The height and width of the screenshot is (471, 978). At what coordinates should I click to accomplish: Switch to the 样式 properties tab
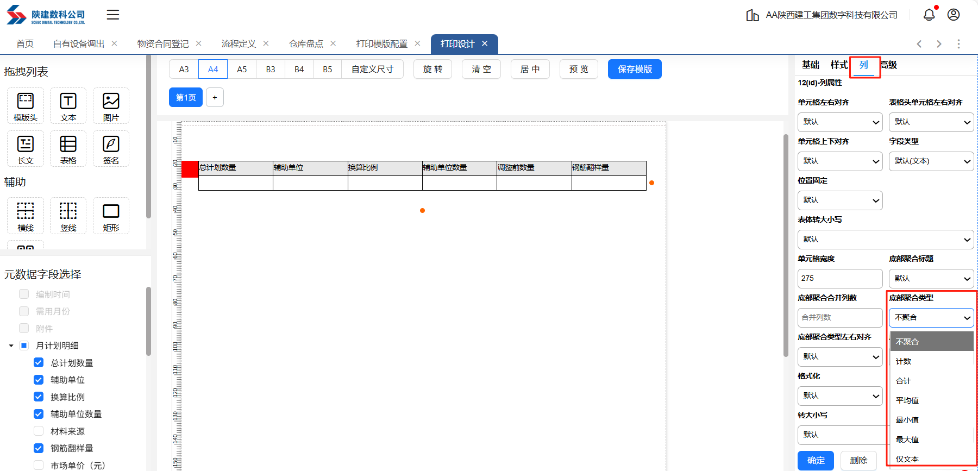[838, 65]
